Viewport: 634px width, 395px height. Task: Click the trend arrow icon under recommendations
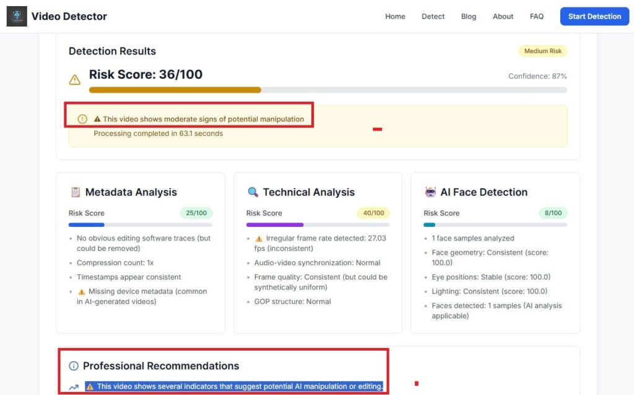point(74,387)
